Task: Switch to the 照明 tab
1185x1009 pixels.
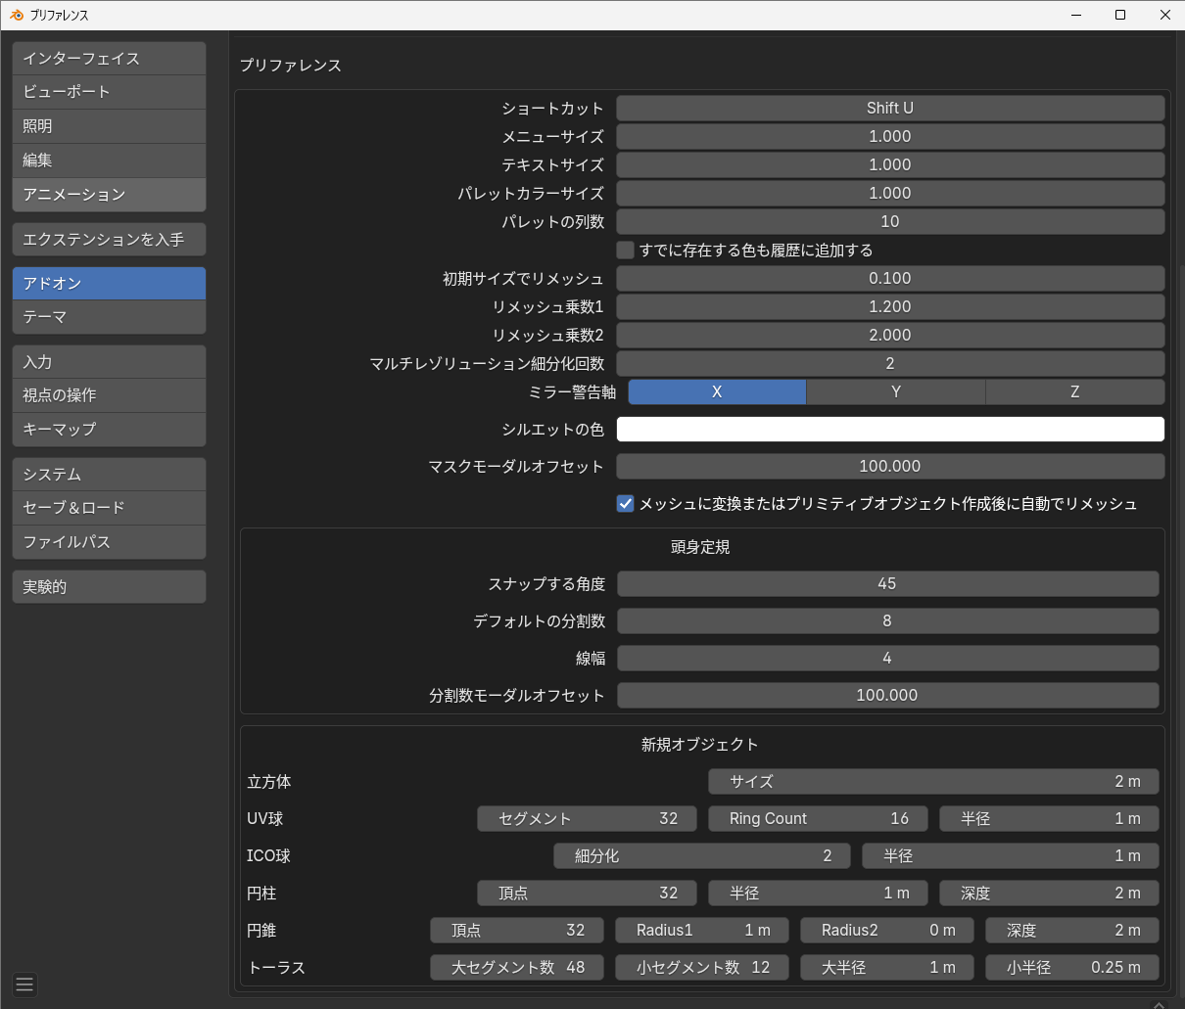Action: [109, 126]
